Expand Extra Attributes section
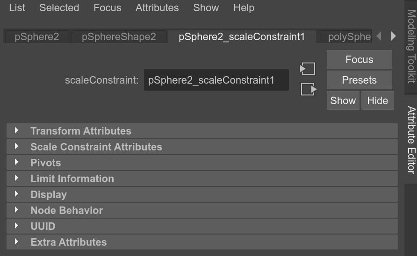 [202, 242]
